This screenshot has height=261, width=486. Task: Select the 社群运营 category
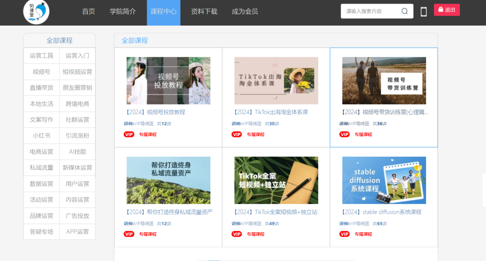(77, 120)
